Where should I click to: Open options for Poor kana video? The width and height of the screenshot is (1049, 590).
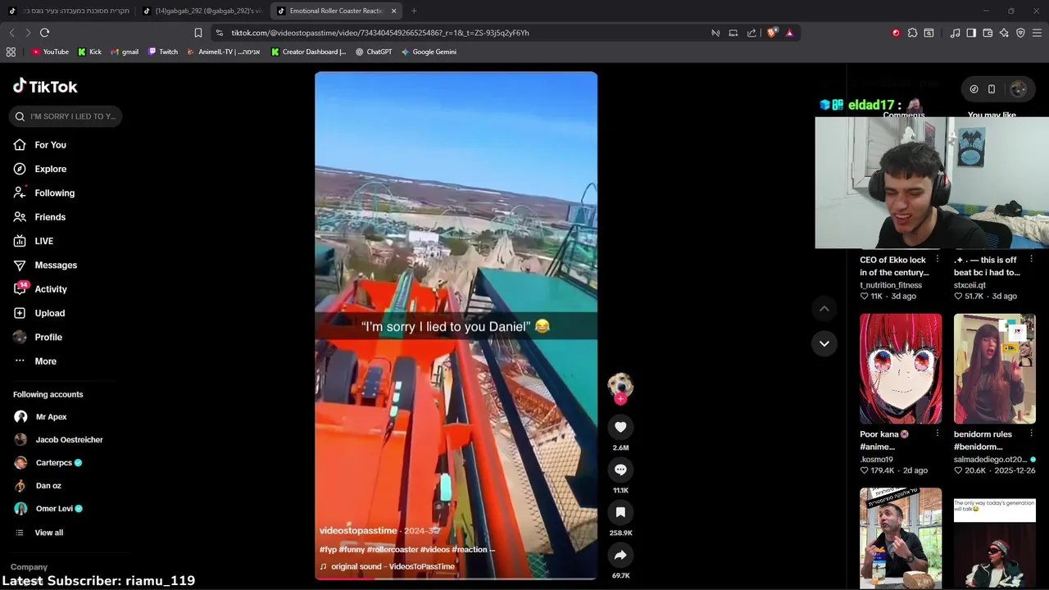point(938,434)
